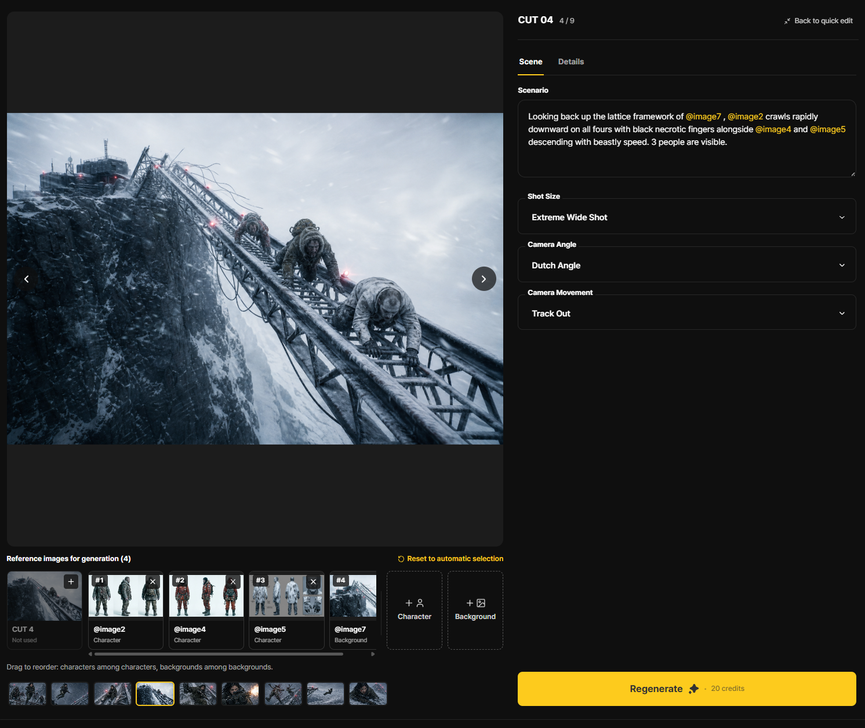Open the Camera Angle dropdown
This screenshot has height=728, width=865.
pyautogui.click(x=686, y=265)
